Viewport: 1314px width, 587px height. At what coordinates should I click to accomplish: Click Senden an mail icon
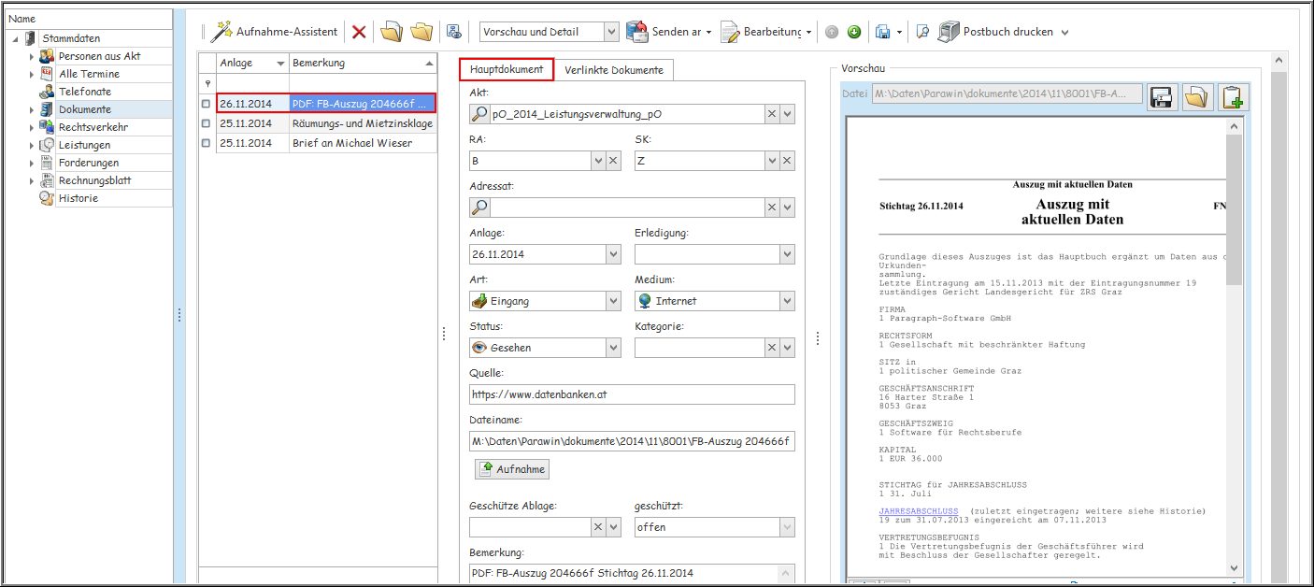pos(637,32)
